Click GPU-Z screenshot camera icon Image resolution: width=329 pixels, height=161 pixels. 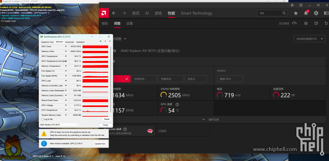click(x=100, y=41)
